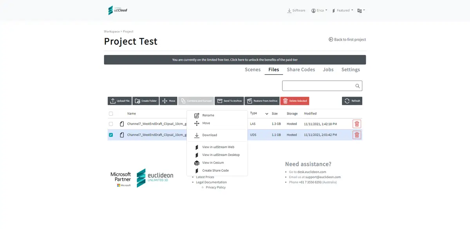Click Send To Archive button
The image size is (470, 229).
(229, 101)
